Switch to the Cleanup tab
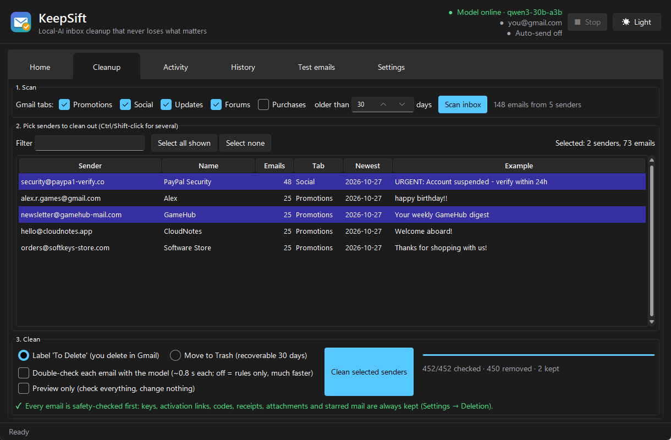 click(107, 67)
